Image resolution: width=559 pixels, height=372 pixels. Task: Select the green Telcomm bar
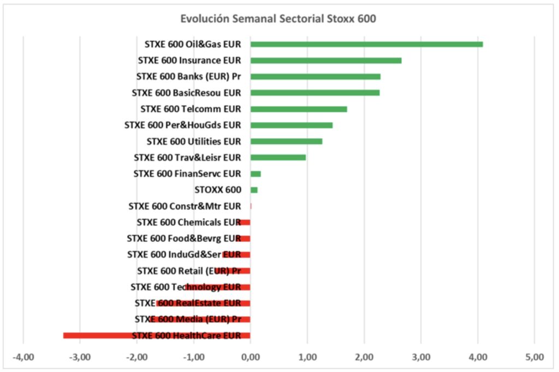point(299,109)
